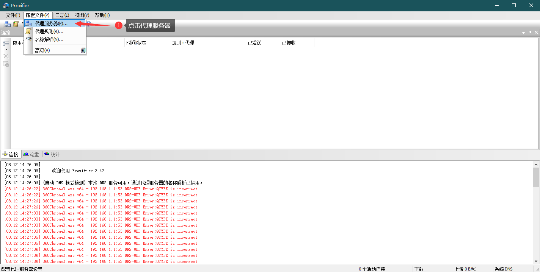Image resolution: width=540 pixels, height=272 pixels.
Task: Click the 自动 DNS 模式检测 log line
Action: click(104, 183)
